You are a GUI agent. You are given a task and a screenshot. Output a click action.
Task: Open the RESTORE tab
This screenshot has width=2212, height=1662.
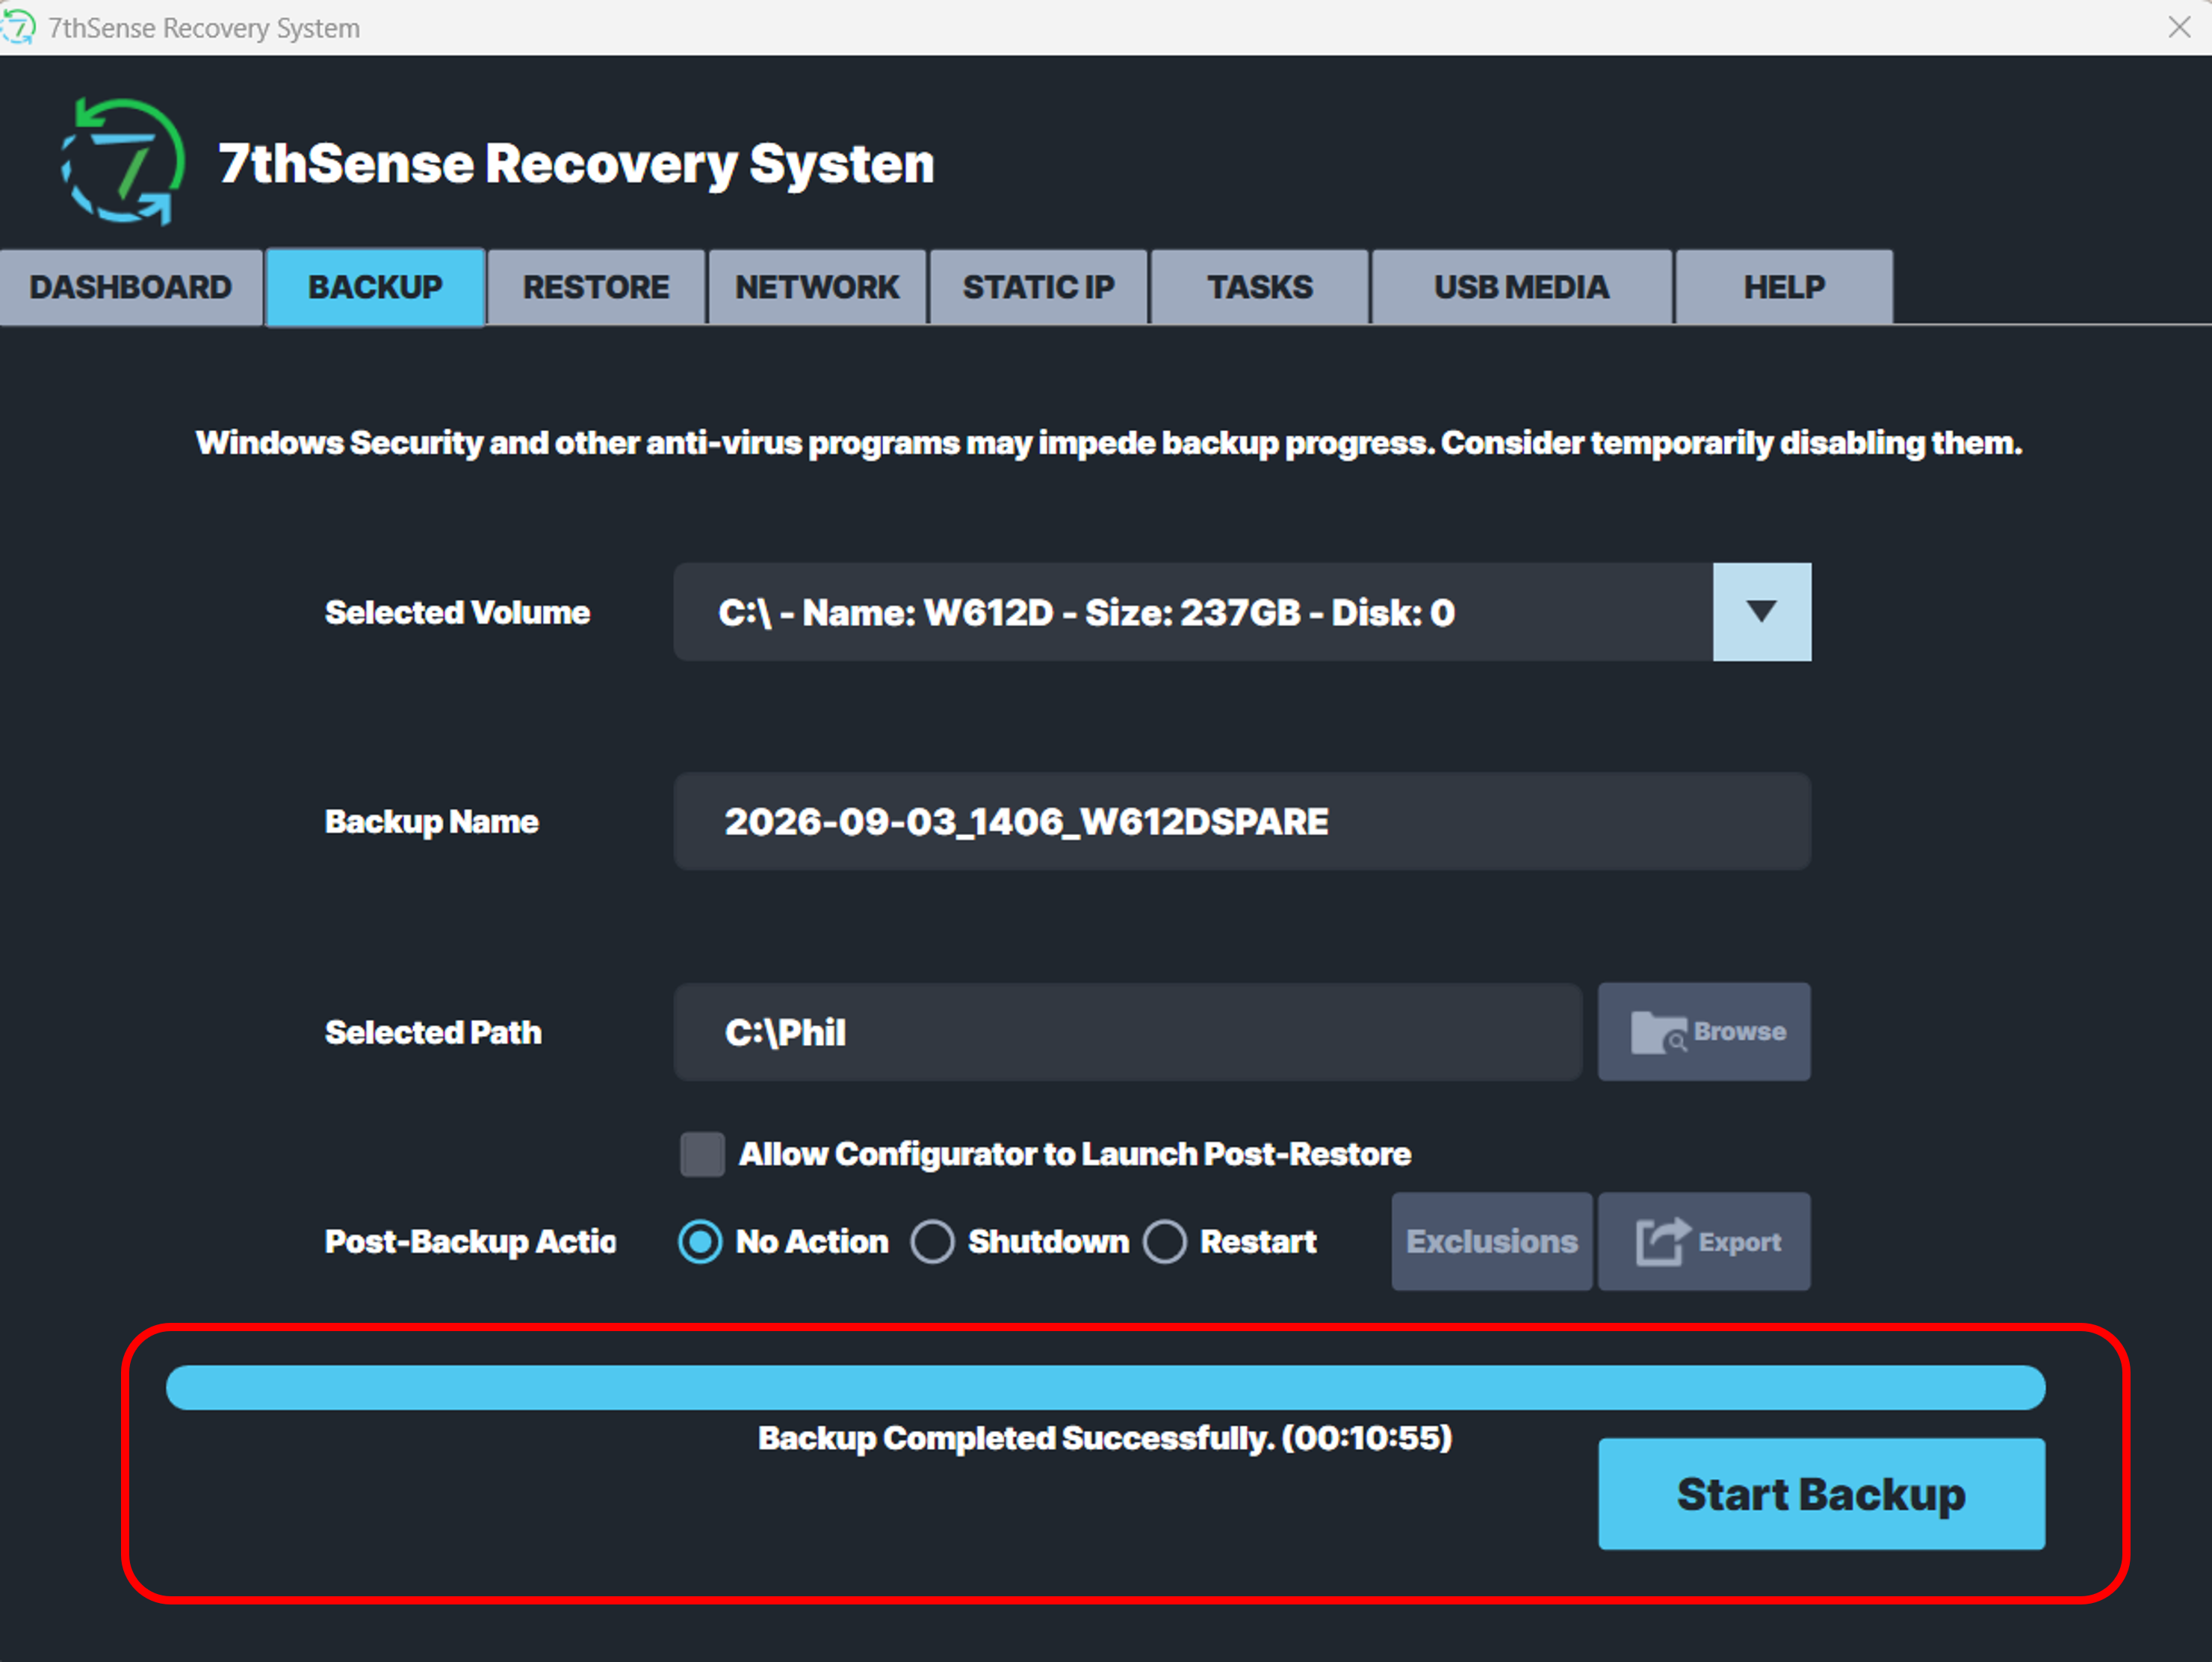click(x=596, y=287)
